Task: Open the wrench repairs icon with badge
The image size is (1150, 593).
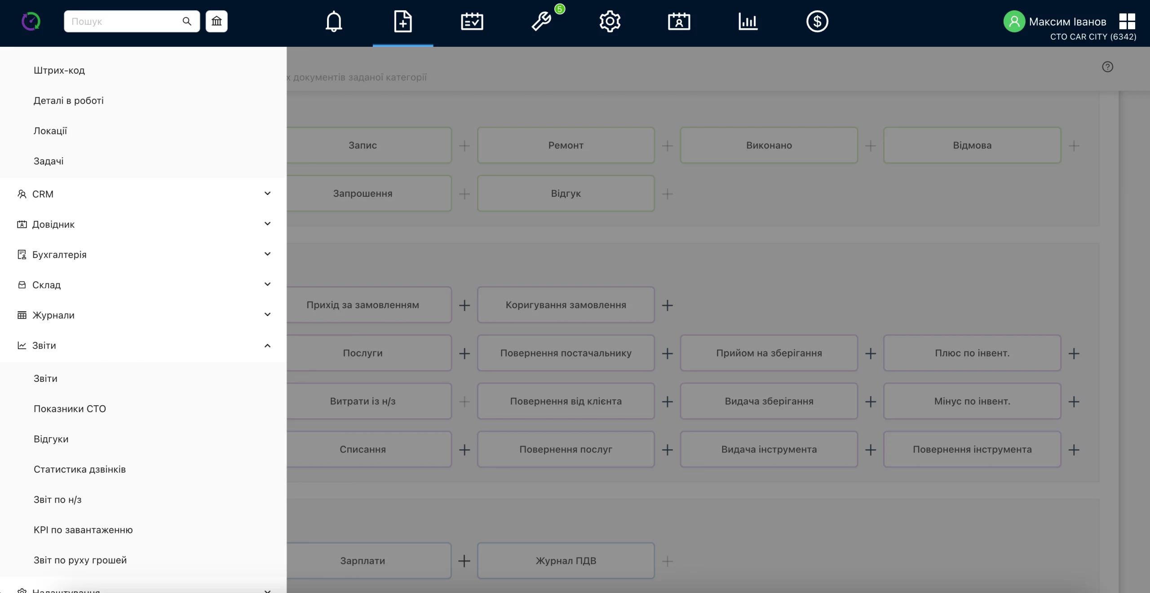Action: (x=541, y=22)
